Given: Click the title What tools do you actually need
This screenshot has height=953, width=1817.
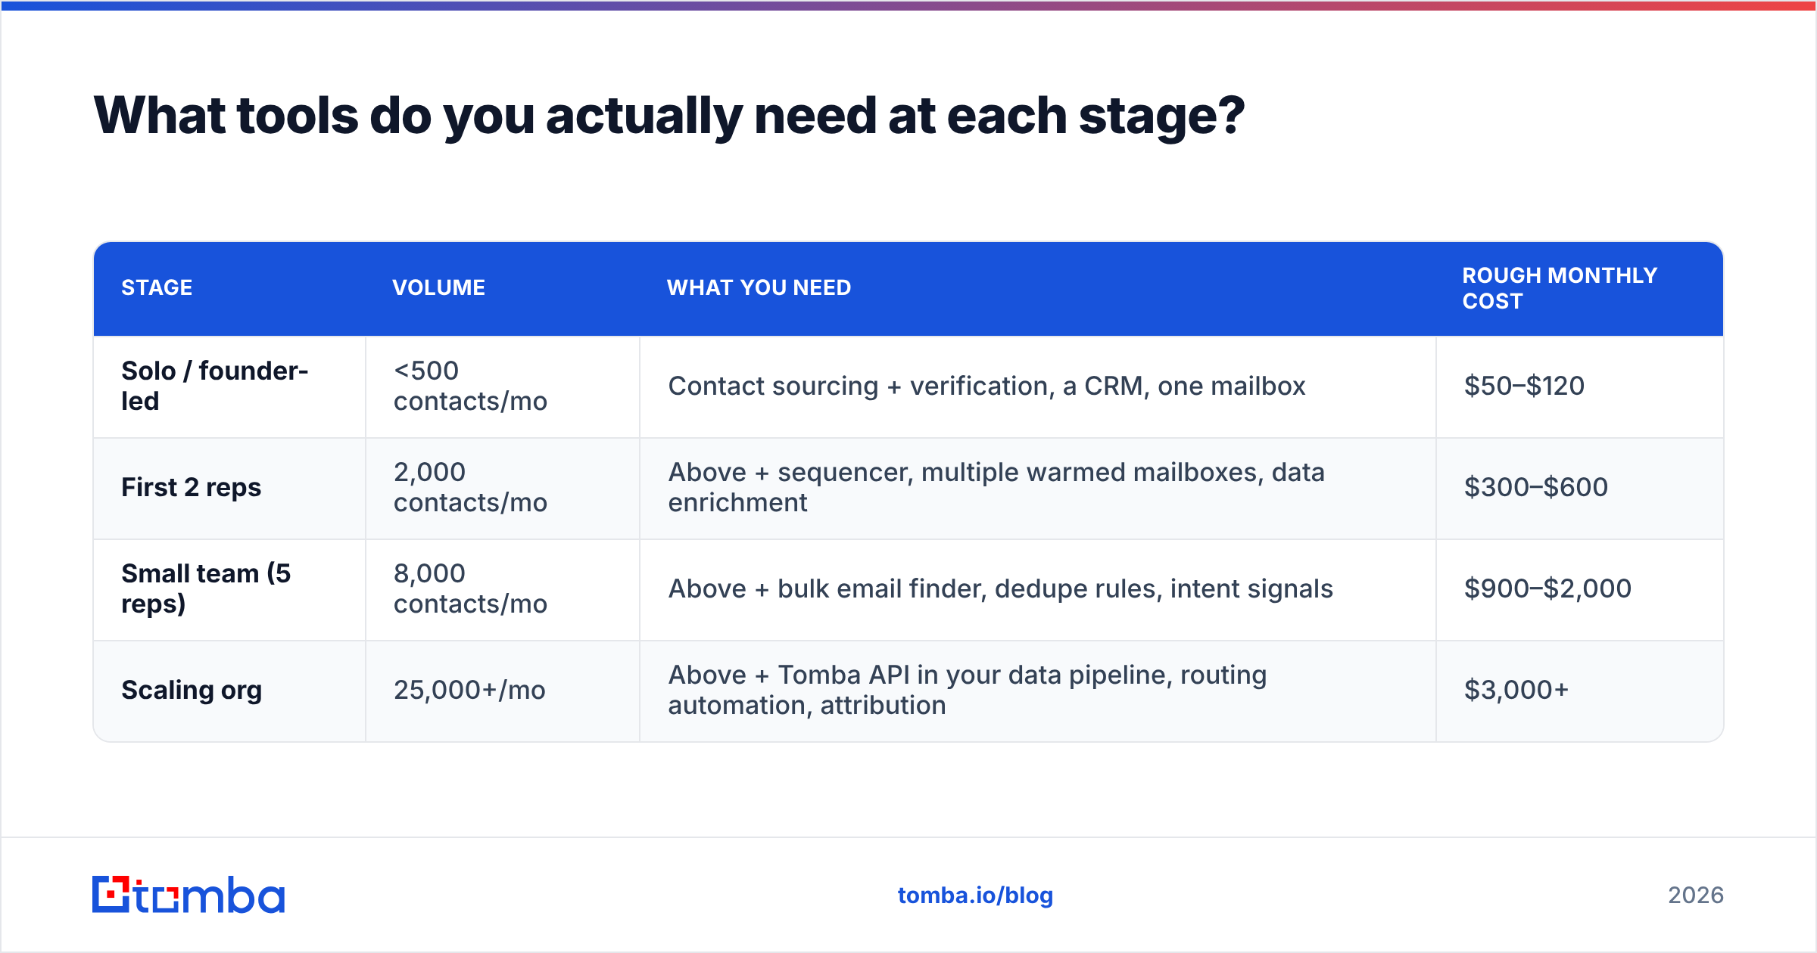Looking at the screenshot, I should (669, 116).
